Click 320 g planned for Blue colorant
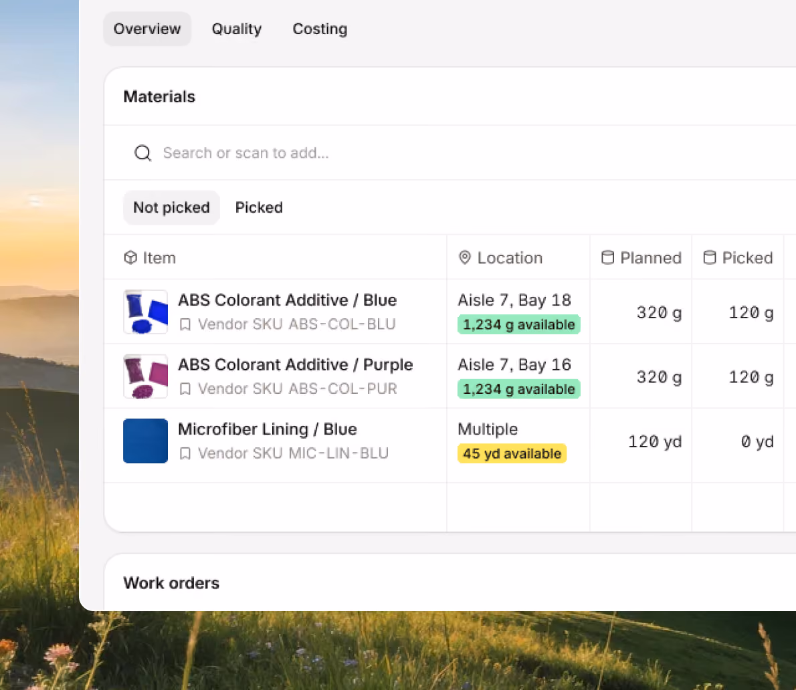The height and width of the screenshot is (690, 796). coord(659,312)
